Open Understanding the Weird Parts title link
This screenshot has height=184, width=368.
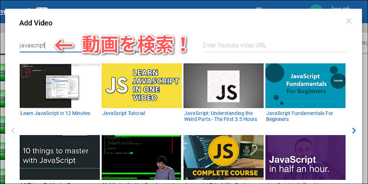point(221,116)
